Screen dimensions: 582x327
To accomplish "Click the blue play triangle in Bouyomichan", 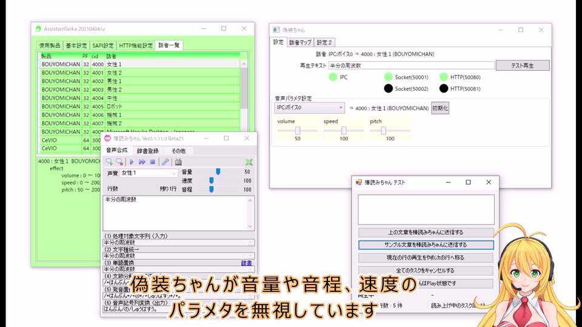I will [x=132, y=162].
